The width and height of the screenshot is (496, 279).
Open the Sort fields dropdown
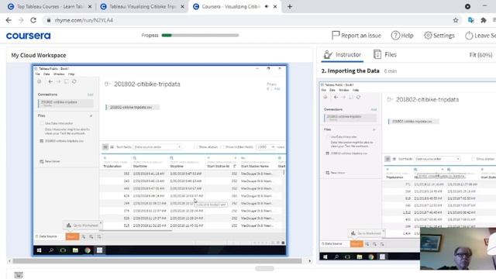157,147
